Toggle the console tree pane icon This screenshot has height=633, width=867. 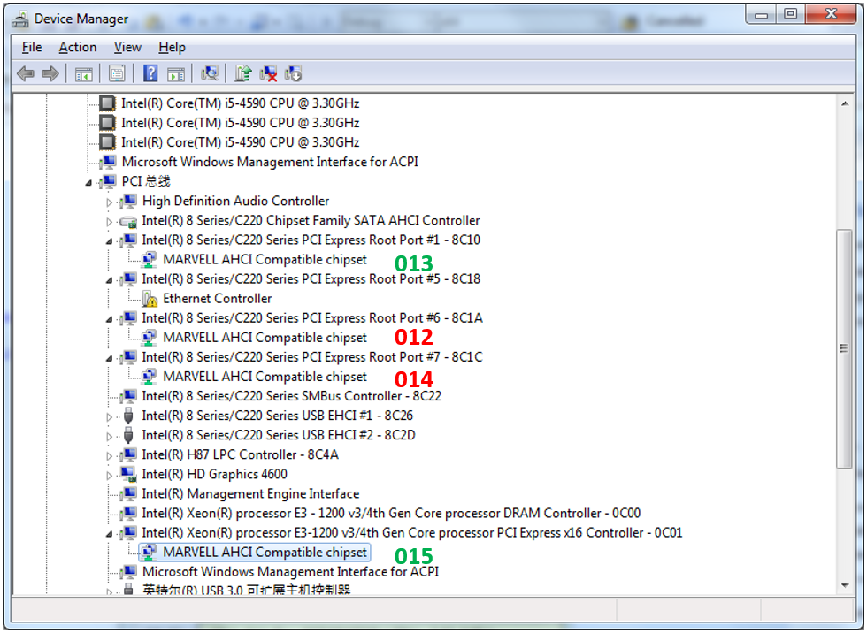83,73
